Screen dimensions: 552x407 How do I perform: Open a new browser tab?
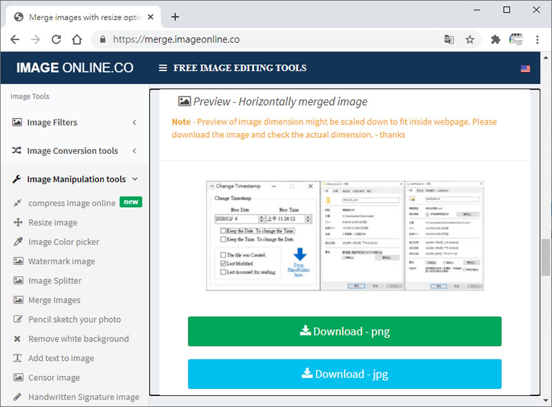pos(175,17)
